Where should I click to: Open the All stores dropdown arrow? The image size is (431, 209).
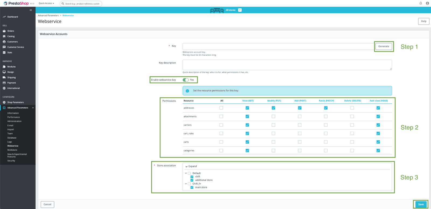point(240,10)
